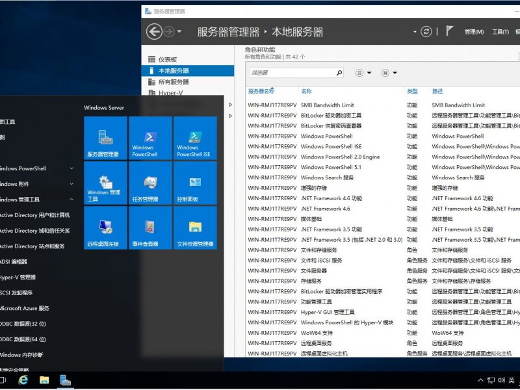The image size is (520, 390).
Task: Select the 远程桌面虚拟化主机 row
Action: pos(383,354)
